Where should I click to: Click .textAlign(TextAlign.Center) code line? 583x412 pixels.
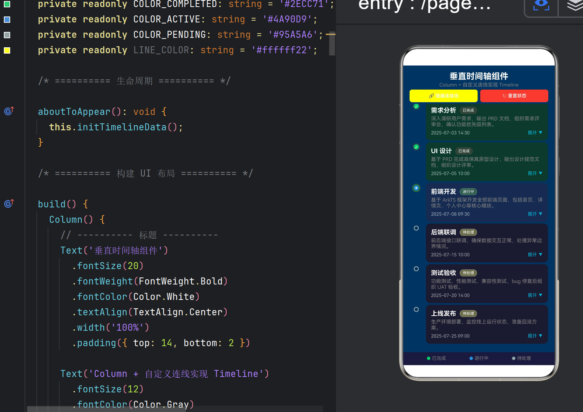(x=150, y=312)
